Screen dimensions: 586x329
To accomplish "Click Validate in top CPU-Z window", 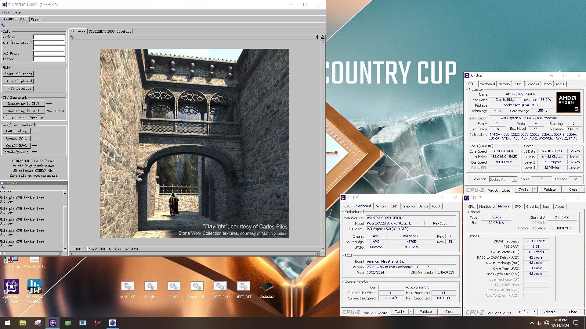I will click(x=550, y=189).
